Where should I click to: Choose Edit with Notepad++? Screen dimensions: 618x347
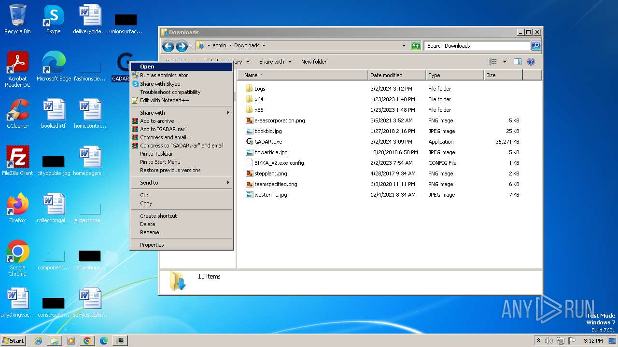pyautogui.click(x=182, y=100)
